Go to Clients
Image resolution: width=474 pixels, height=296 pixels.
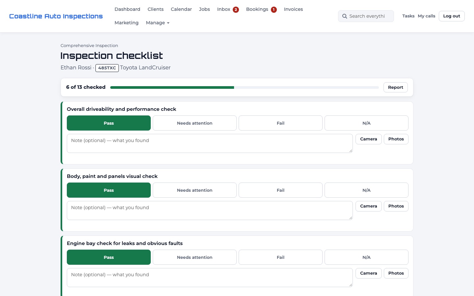point(156,9)
